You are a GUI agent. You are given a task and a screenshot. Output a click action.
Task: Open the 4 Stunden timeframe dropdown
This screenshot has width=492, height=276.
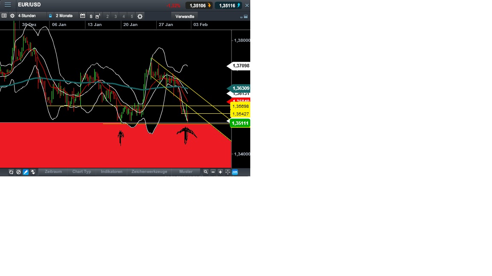pos(26,16)
